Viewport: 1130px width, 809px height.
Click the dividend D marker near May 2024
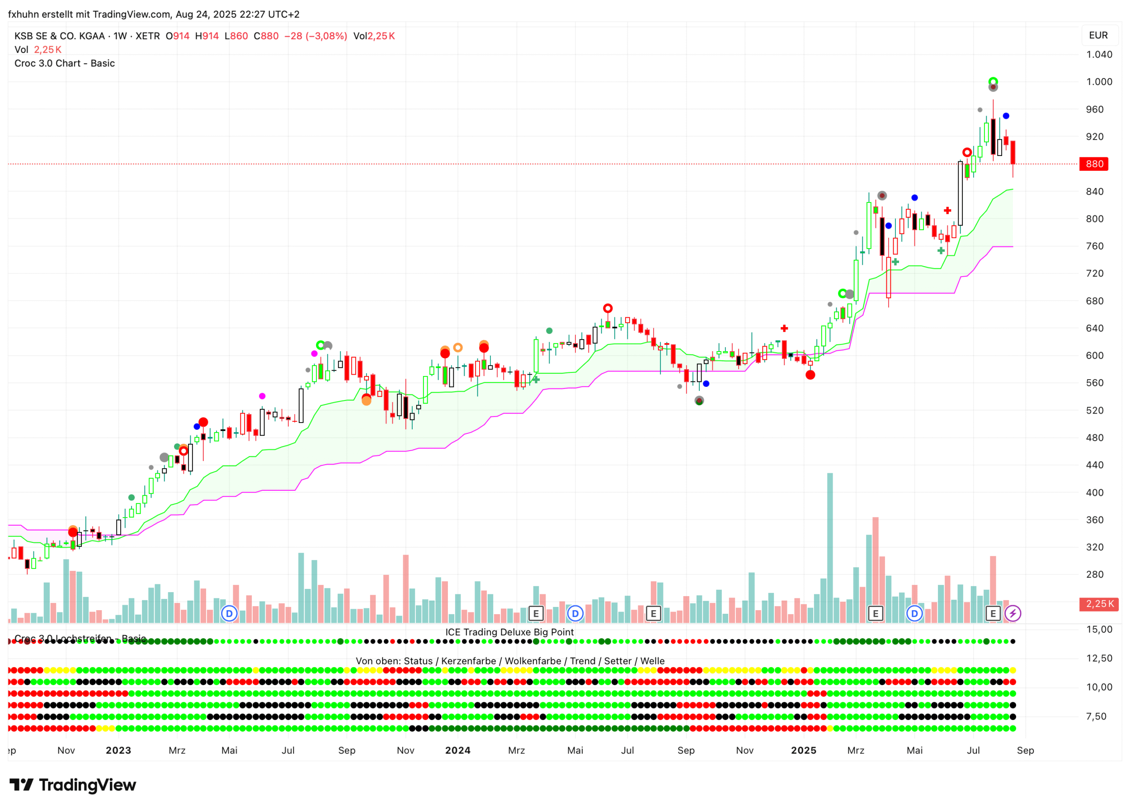coord(575,613)
